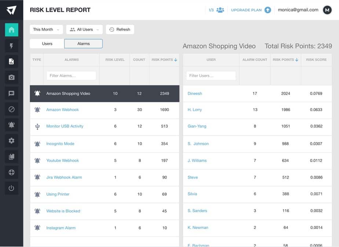This screenshot has width=339, height=247.
Task: Expand the All Users filter dropdown
Action: point(84,29)
